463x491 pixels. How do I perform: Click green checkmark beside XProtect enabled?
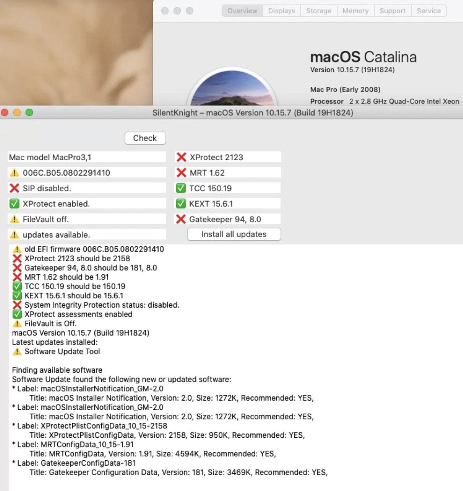coord(15,204)
